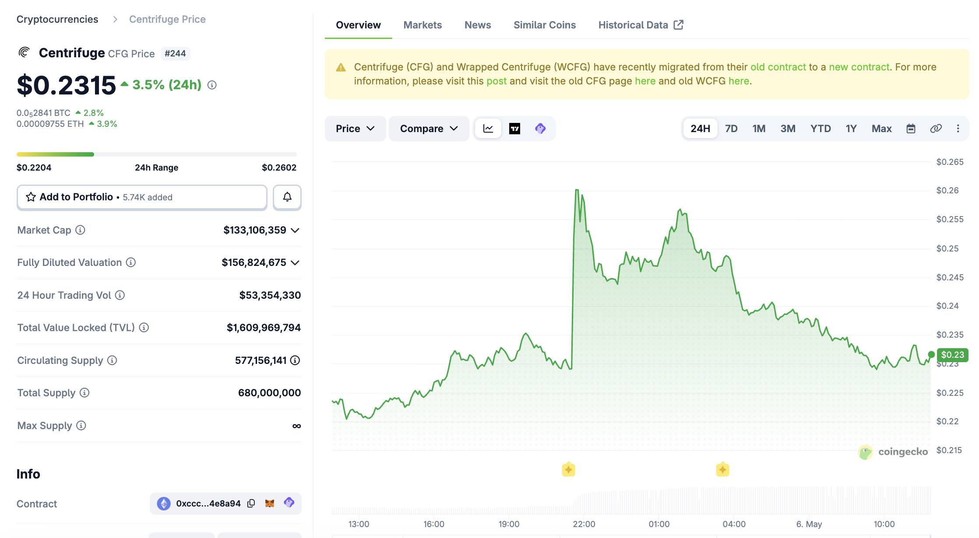This screenshot has height=538, width=979.
Task: Switch to the TradingView chart icon
Action: [x=514, y=129]
